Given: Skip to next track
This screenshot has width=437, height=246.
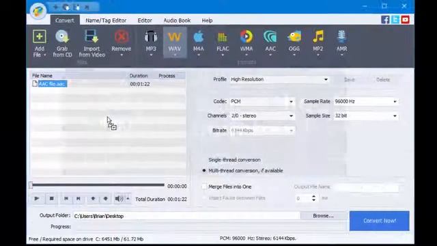Looking at the screenshot, I should pos(79,199).
